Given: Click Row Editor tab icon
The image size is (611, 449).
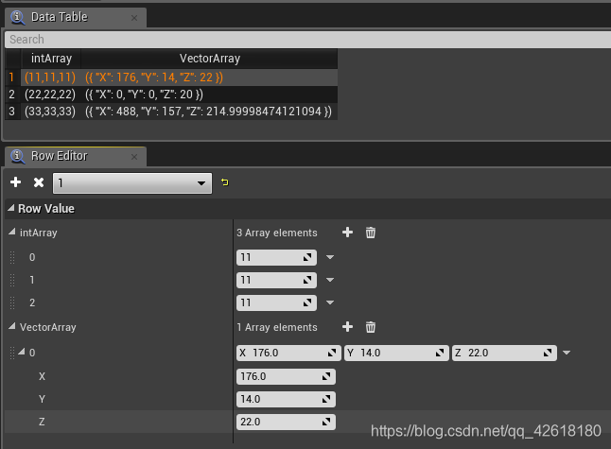Looking at the screenshot, I should [x=18, y=156].
